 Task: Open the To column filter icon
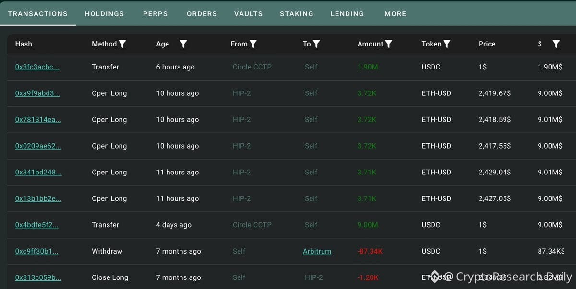coord(316,44)
